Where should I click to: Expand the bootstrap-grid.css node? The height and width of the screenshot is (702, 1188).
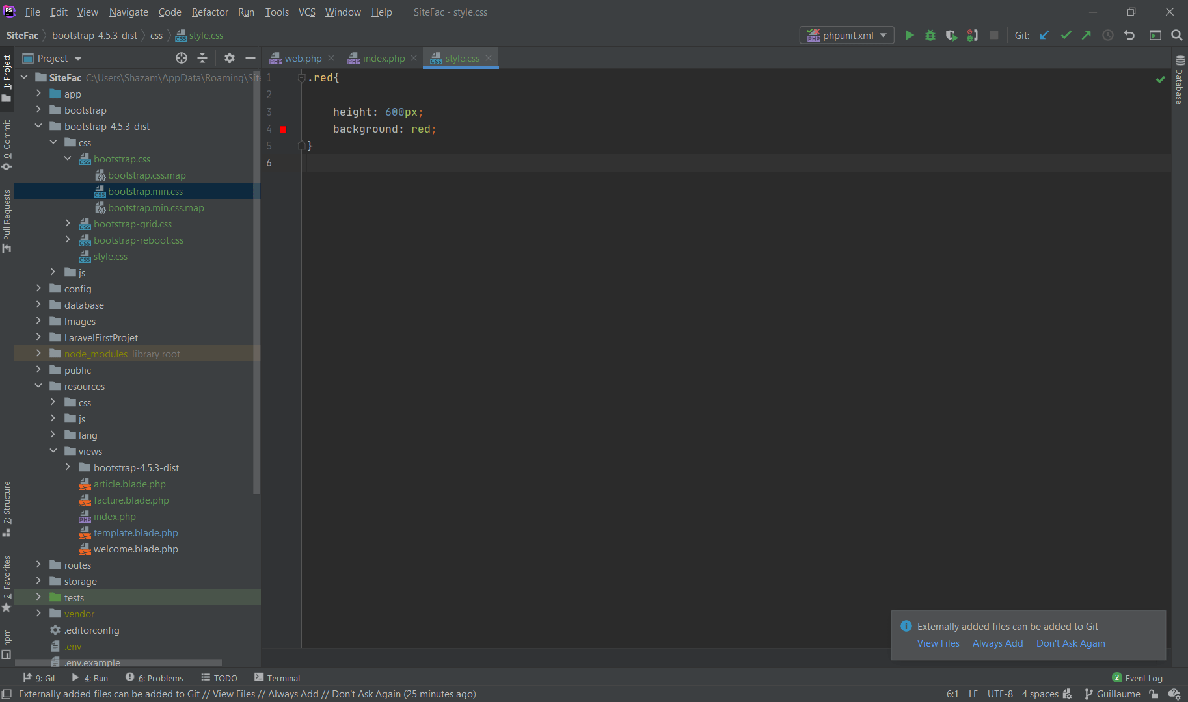68,224
